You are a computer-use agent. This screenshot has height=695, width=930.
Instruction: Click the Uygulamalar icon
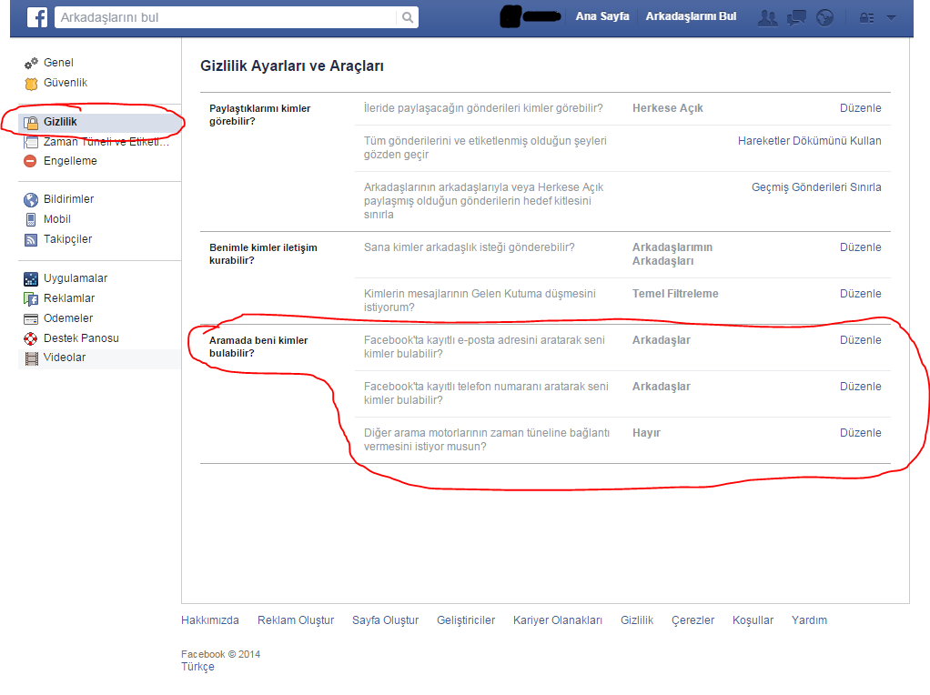pyautogui.click(x=31, y=278)
